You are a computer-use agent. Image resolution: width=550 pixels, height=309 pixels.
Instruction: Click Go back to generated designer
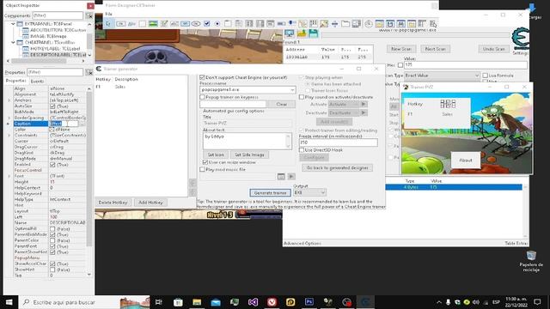337,168
